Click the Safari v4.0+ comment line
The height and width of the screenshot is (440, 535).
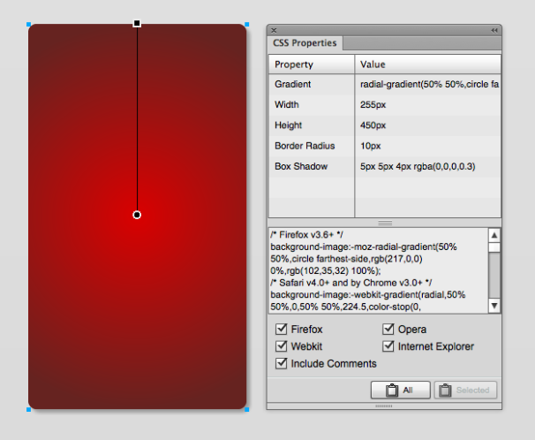pos(351,283)
